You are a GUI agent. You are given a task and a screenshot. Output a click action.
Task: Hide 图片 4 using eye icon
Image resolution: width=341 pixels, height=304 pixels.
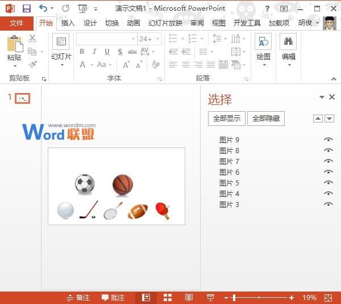(328, 193)
